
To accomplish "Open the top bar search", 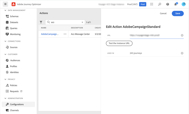I will [160, 4].
